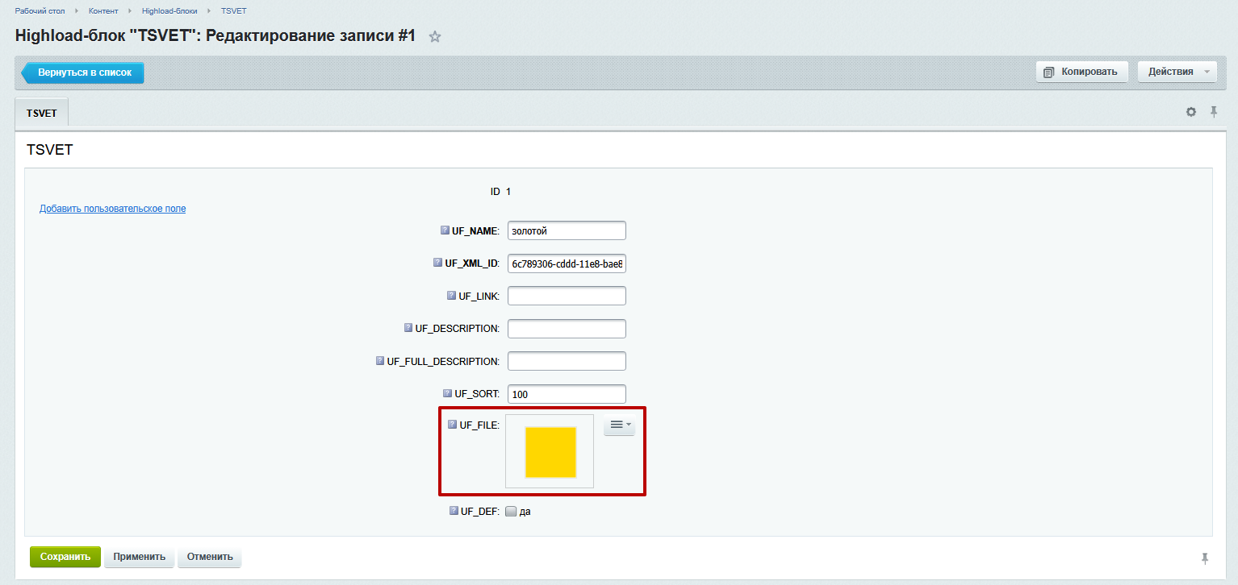Open the UF_FILE hamburger menu dropdown
The width and height of the screenshot is (1238, 585).
(619, 425)
